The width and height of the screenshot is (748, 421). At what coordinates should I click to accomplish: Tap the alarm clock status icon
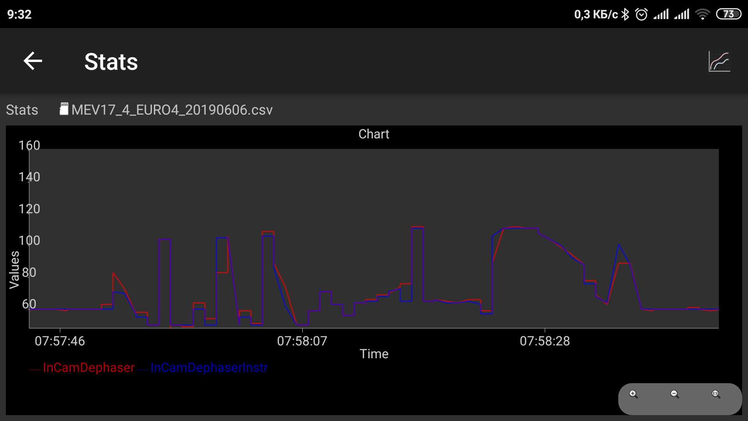(x=641, y=14)
